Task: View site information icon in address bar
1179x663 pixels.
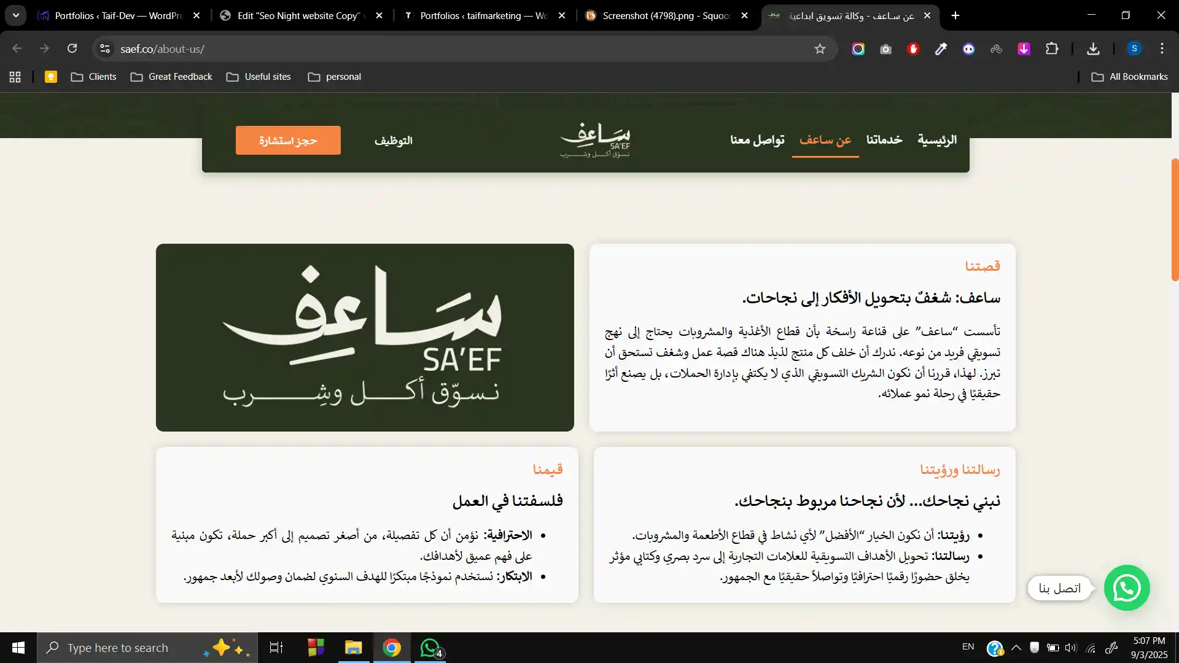Action: pyautogui.click(x=105, y=48)
